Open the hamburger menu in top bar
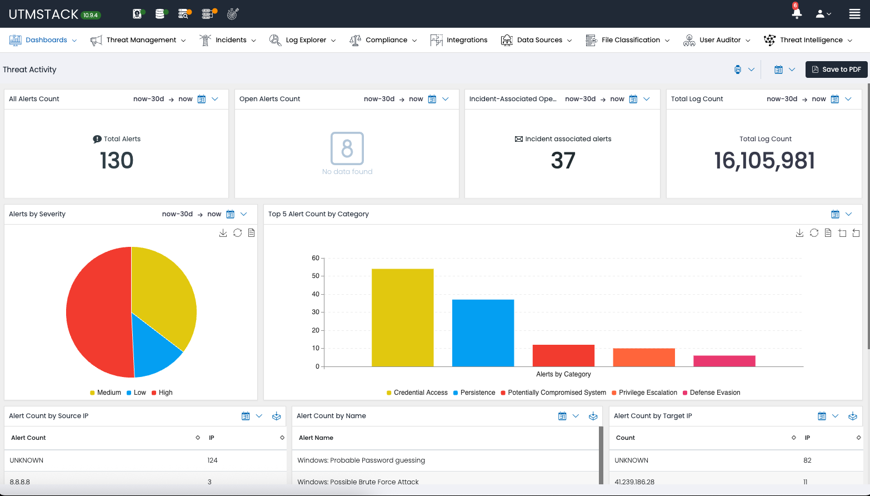The width and height of the screenshot is (870, 496). [x=854, y=14]
